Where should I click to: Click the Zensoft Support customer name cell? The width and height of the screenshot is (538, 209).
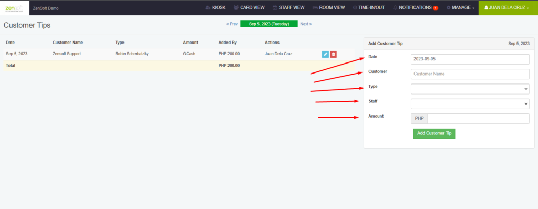[x=67, y=54]
